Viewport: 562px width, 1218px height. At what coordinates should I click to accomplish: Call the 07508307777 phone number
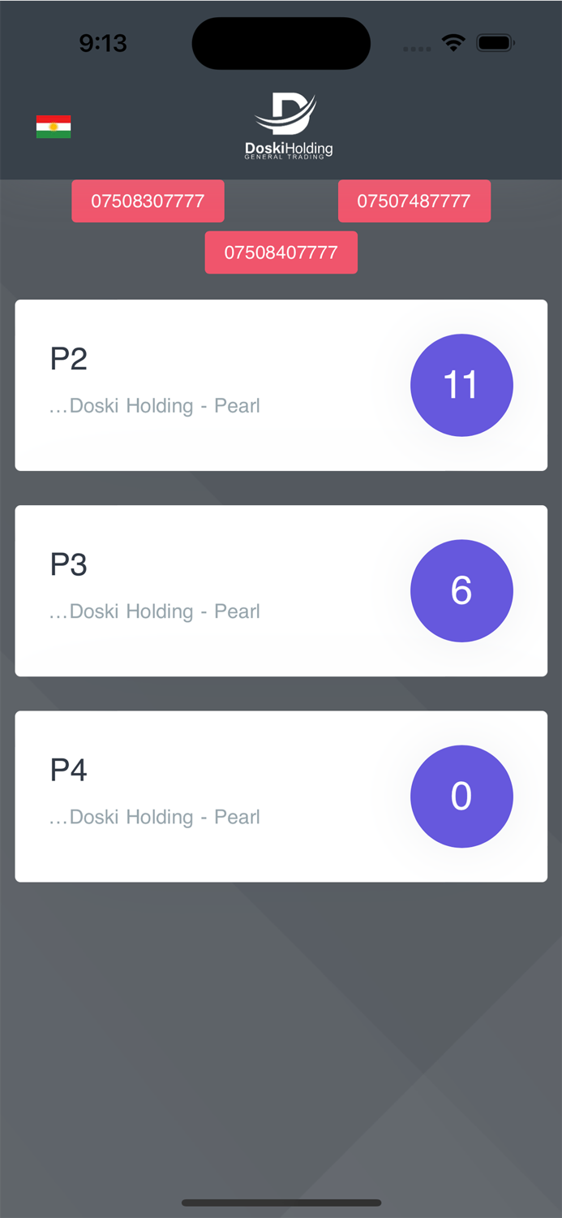[148, 201]
